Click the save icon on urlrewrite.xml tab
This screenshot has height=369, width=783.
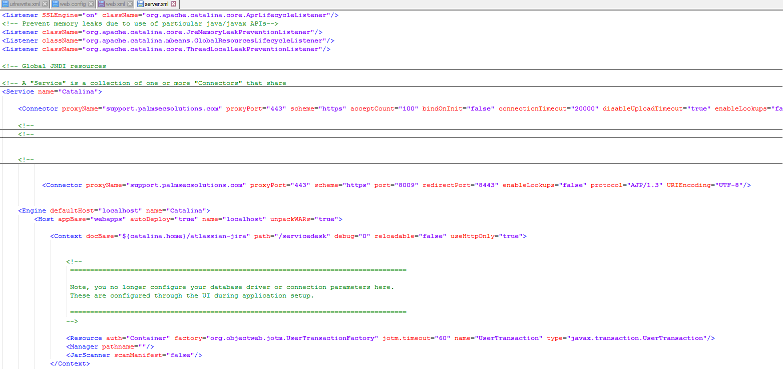click(5, 4)
